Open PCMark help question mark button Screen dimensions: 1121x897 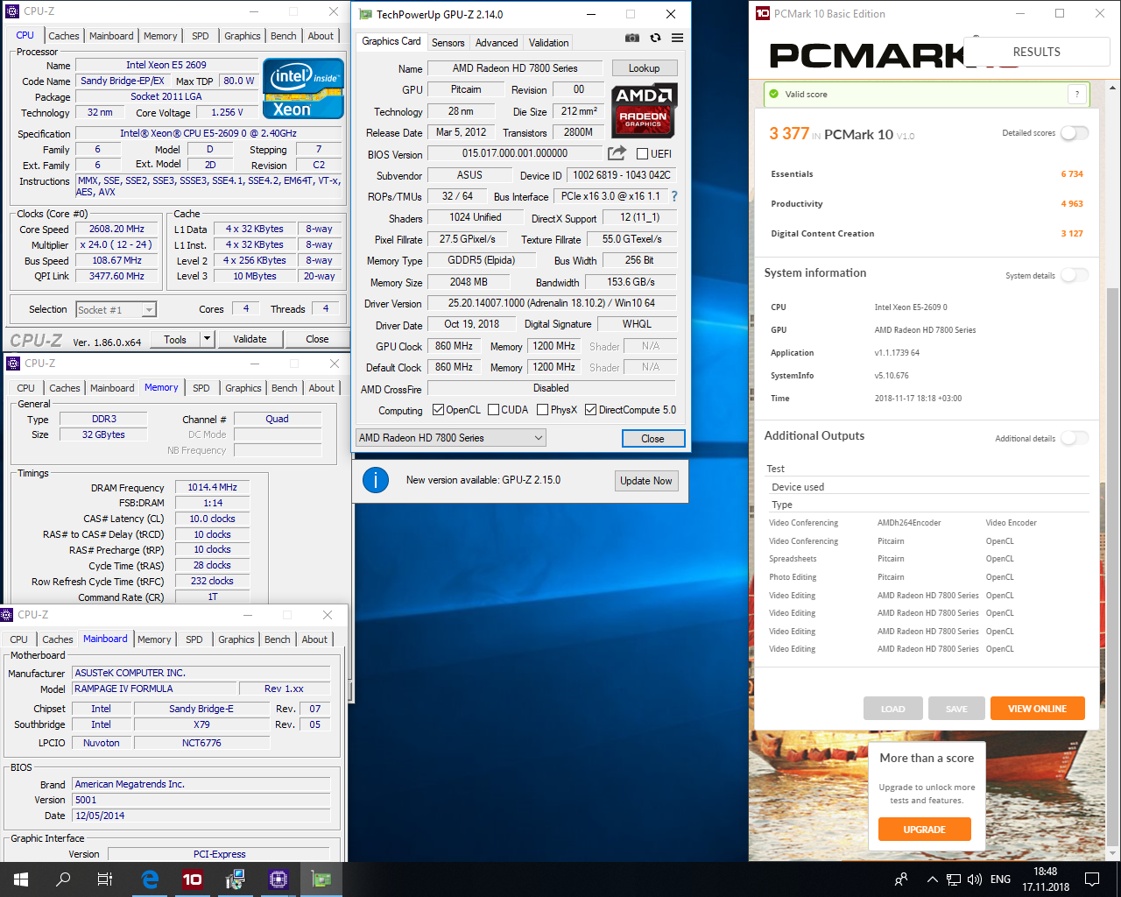click(x=1077, y=94)
